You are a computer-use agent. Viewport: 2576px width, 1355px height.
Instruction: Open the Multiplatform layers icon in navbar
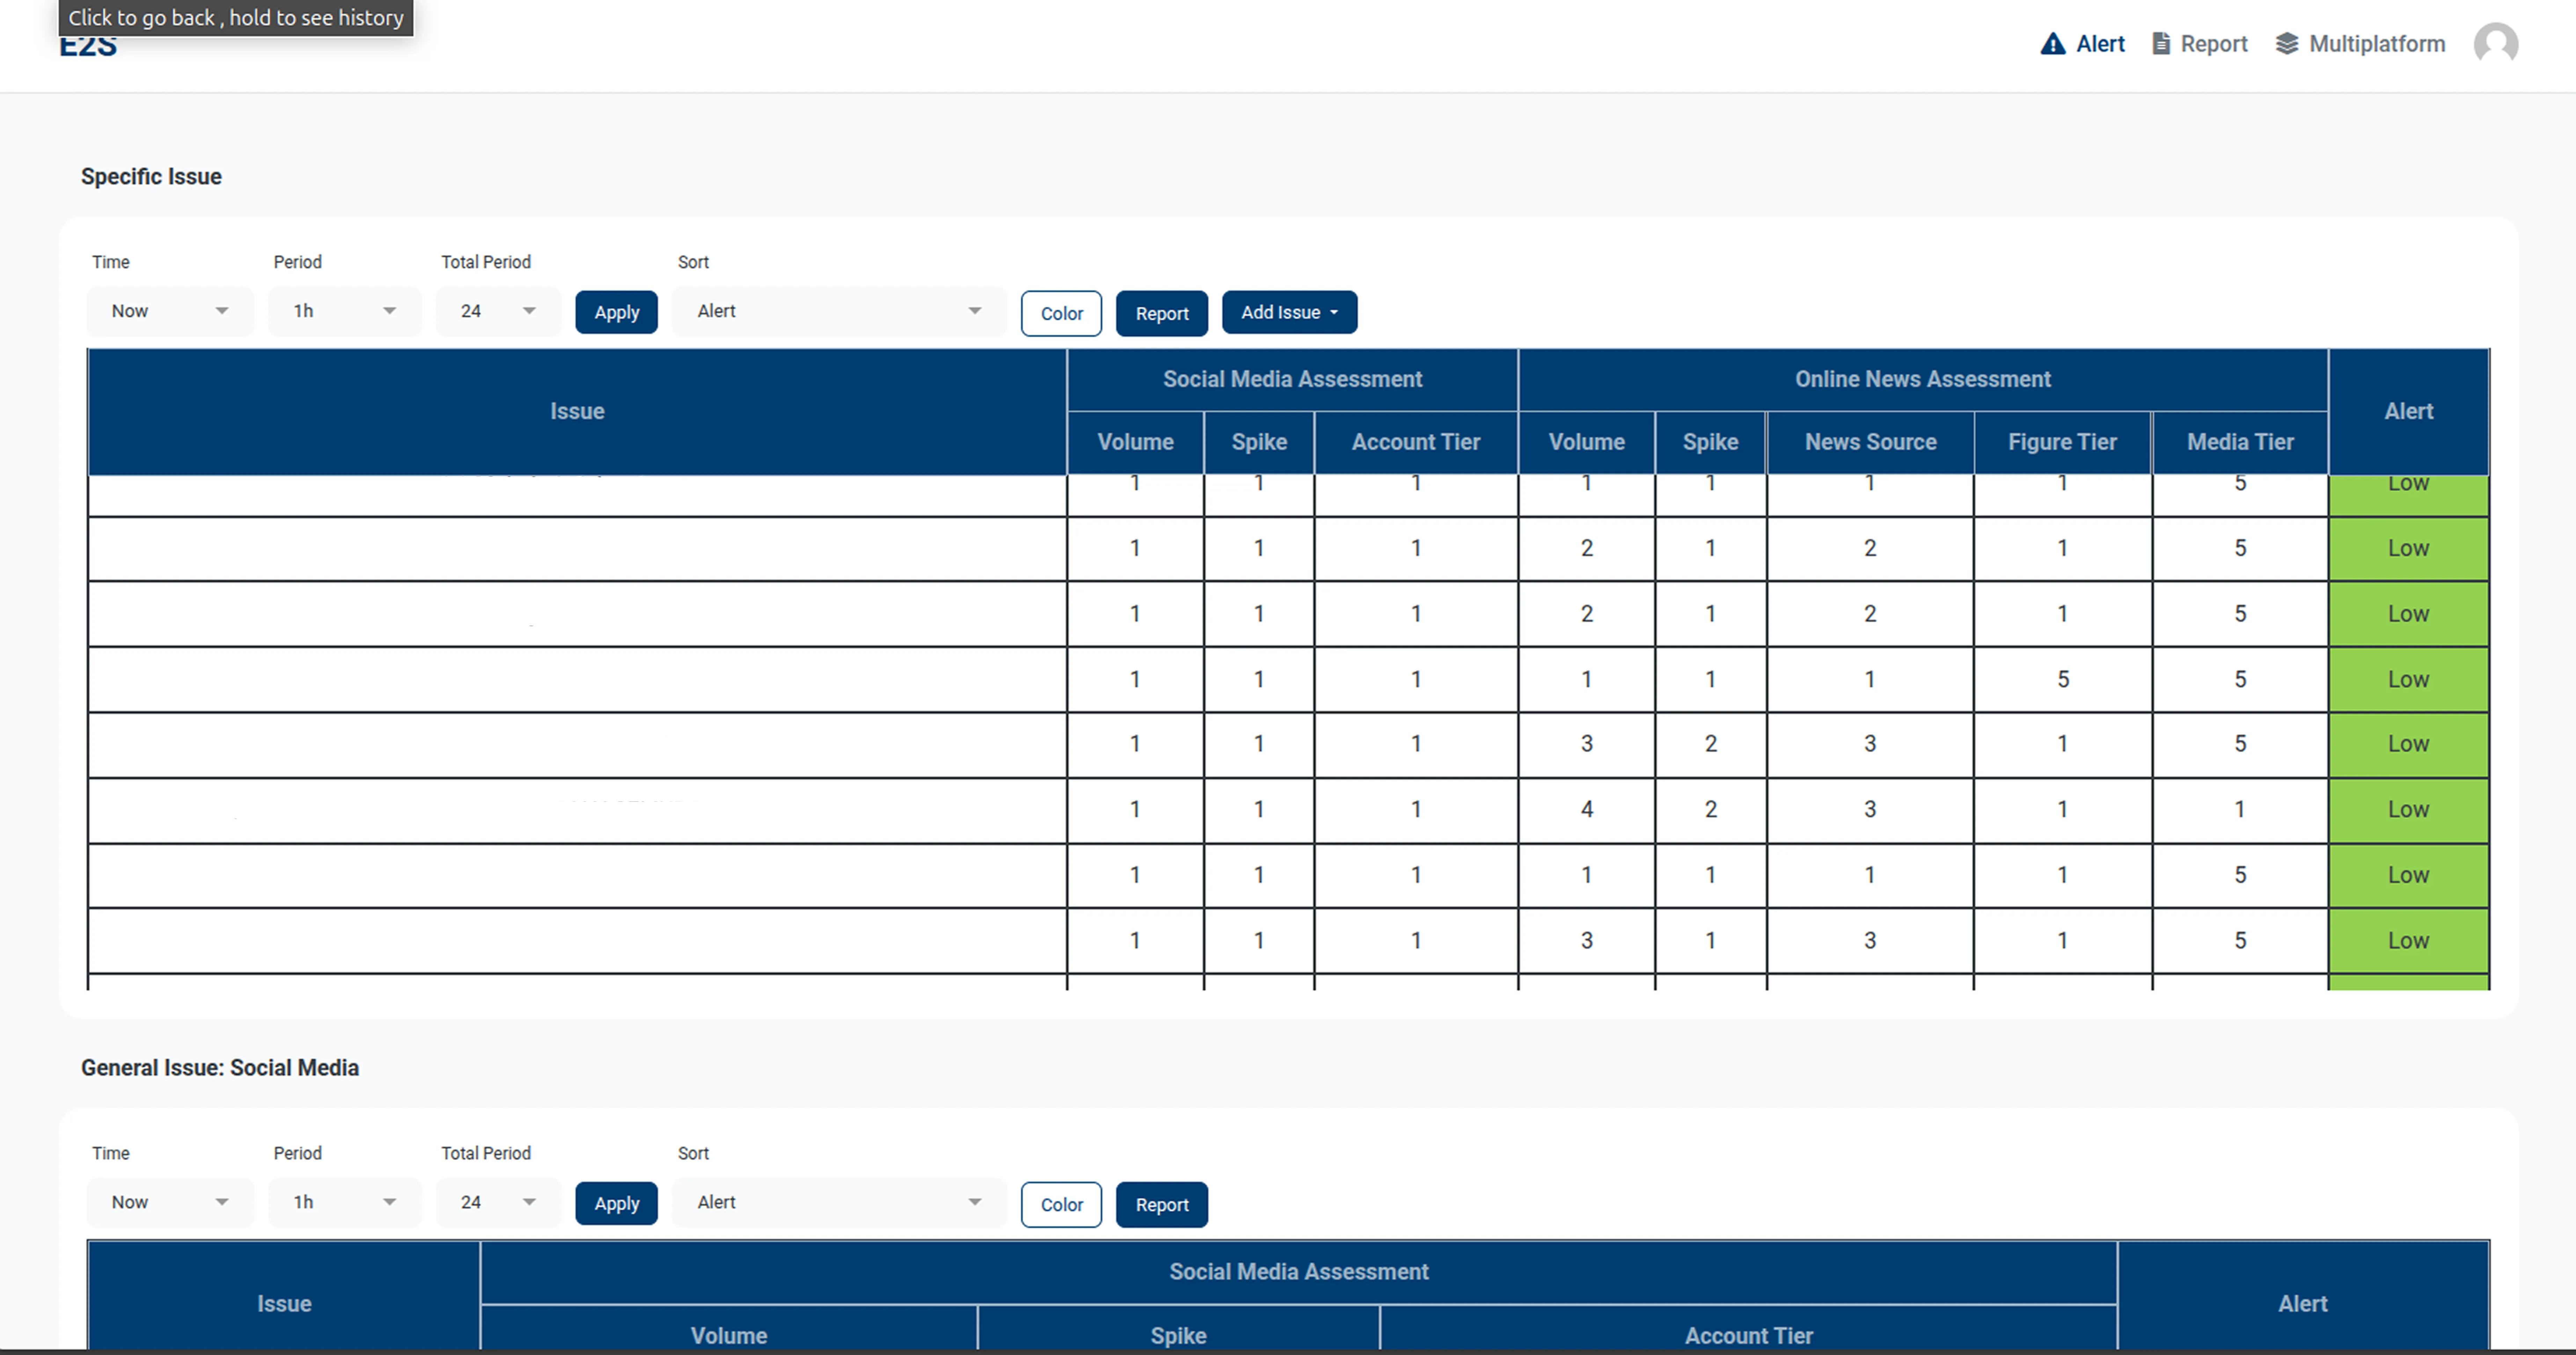pyautogui.click(x=2287, y=44)
